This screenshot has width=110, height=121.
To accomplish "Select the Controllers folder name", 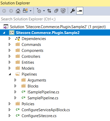I will point(31,57).
